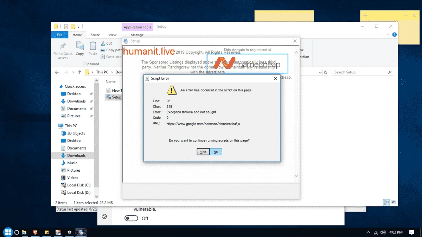Image resolution: width=422 pixels, height=237 pixels.
Task: Click the Search Setup input field
Action: pyautogui.click(x=363, y=72)
